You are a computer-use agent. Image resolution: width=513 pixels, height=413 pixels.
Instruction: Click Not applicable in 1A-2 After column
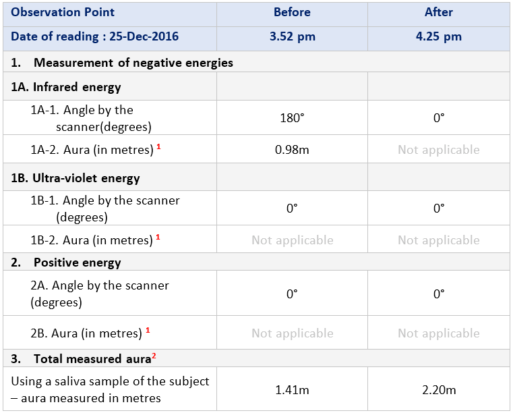click(x=438, y=149)
